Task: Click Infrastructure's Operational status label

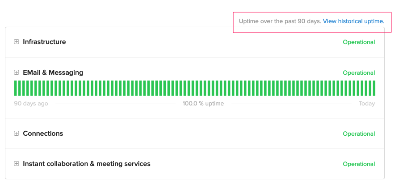Action: coord(359,42)
